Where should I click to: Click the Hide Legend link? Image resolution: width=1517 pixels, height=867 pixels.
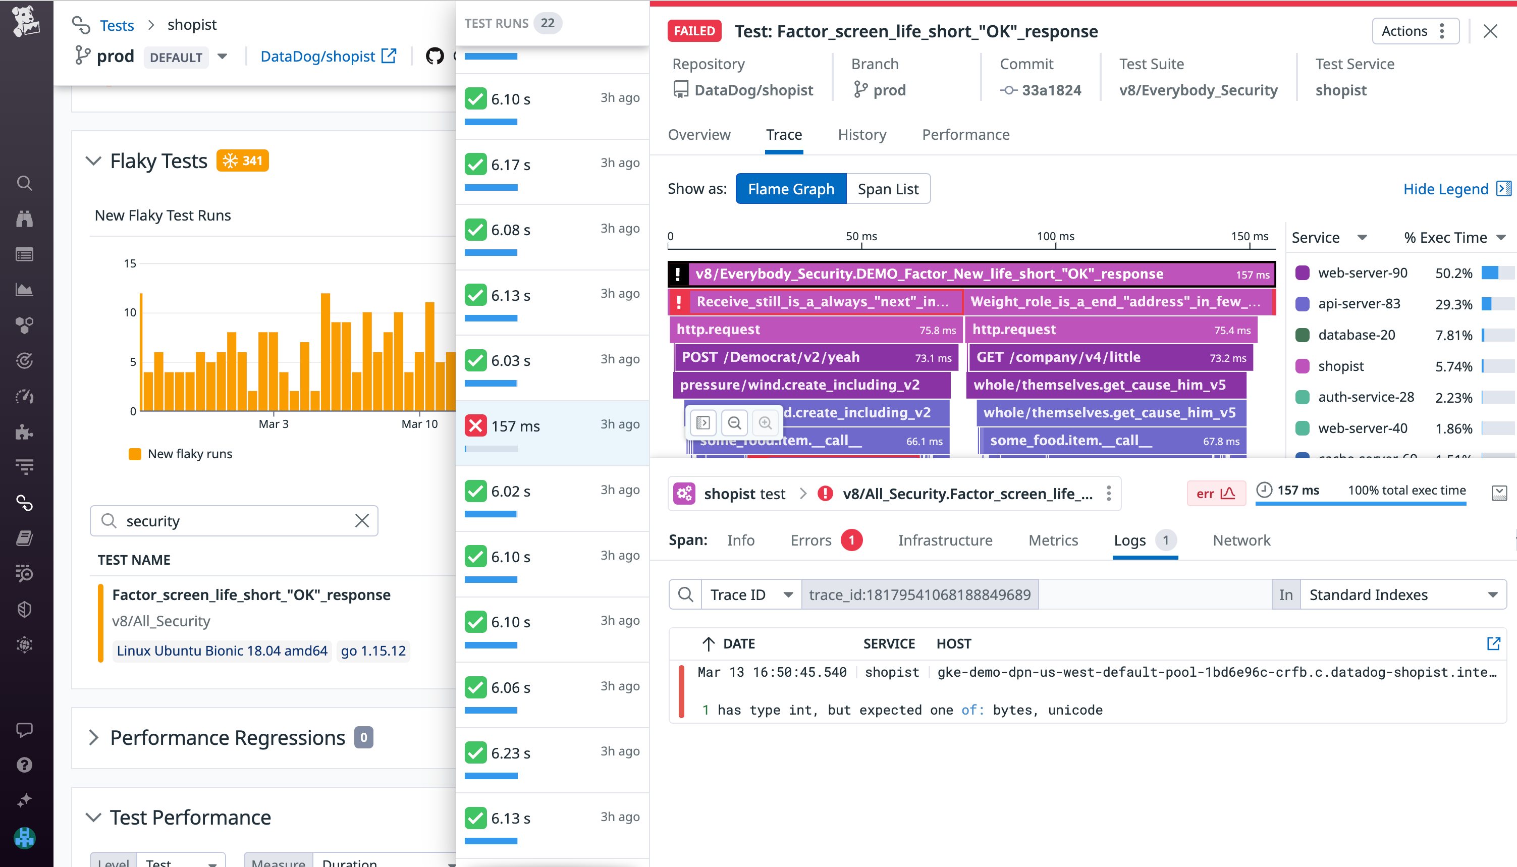(1448, 189)
